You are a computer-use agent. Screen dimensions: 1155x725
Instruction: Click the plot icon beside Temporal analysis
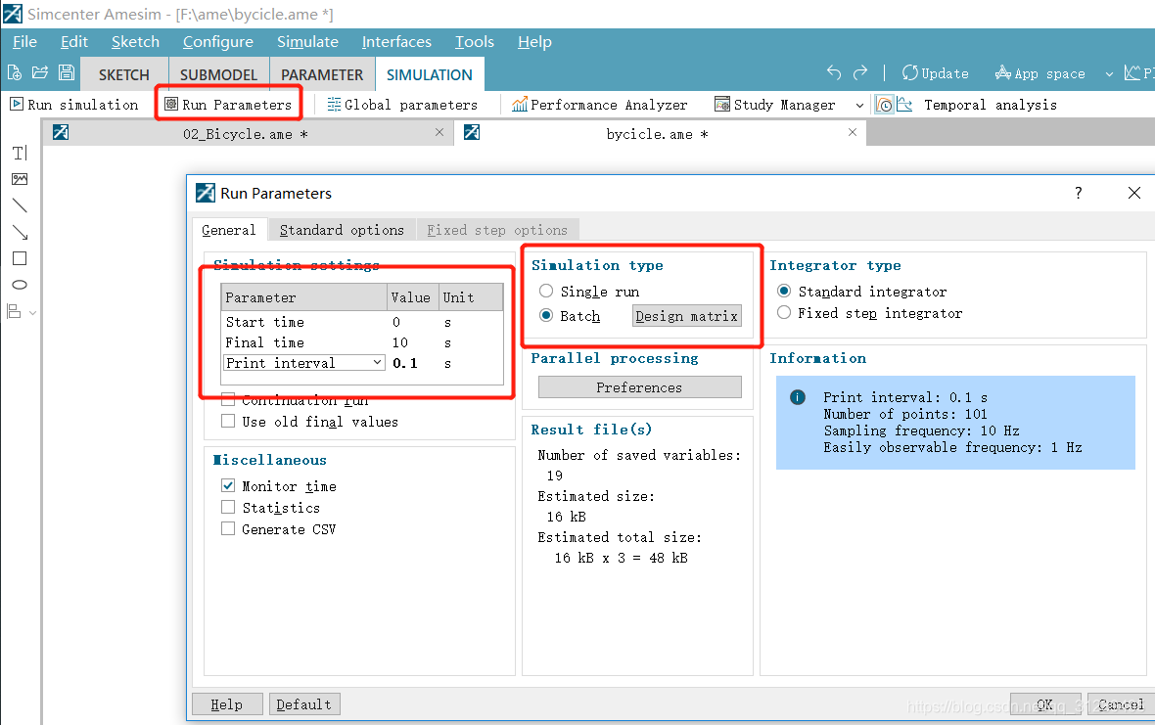[904, 105]
